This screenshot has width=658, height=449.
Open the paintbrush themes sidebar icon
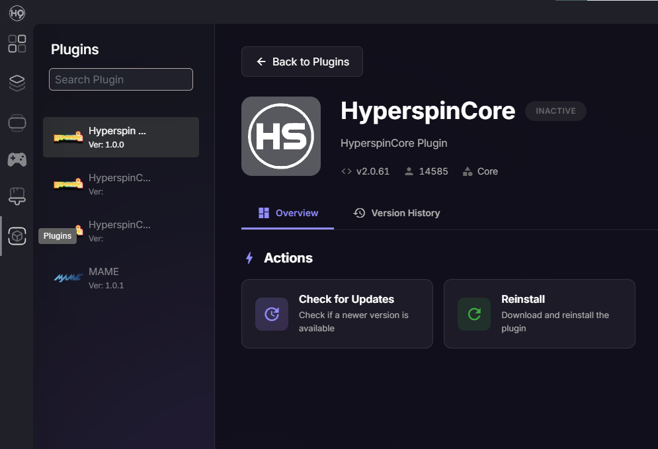17,196
